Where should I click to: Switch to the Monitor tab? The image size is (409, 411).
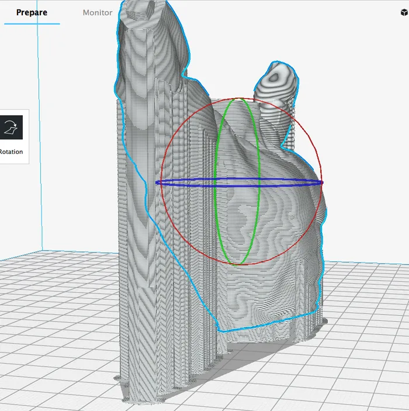[98, 12]
